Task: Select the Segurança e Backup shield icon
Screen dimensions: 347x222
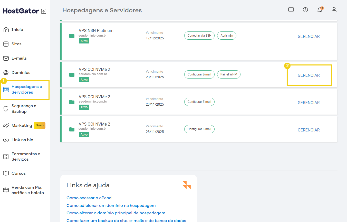Action: click(5, 108)
